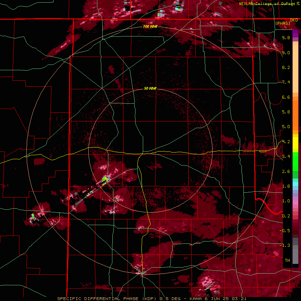Viewport: 301px width, 301px height.
Task: Select the light peach band of color bar
Action: (295, 69)
